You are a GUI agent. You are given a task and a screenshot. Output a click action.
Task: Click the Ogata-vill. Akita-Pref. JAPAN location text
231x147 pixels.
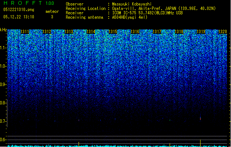(x=164, y=8)
